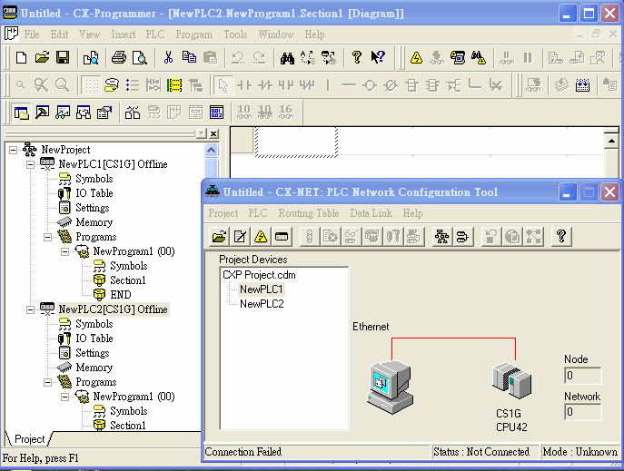Select CXP Project.cdm in Project Devices
624x471 pixels.
(x=259, y=275)
